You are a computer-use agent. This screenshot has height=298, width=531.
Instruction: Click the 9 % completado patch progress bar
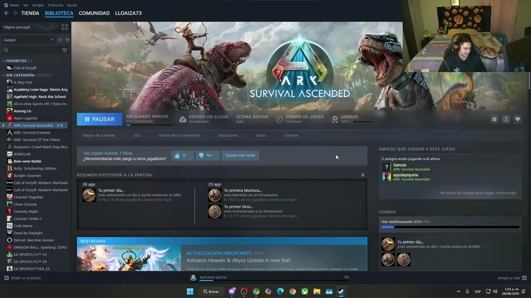pyautogui.click(x=150, y=124)
